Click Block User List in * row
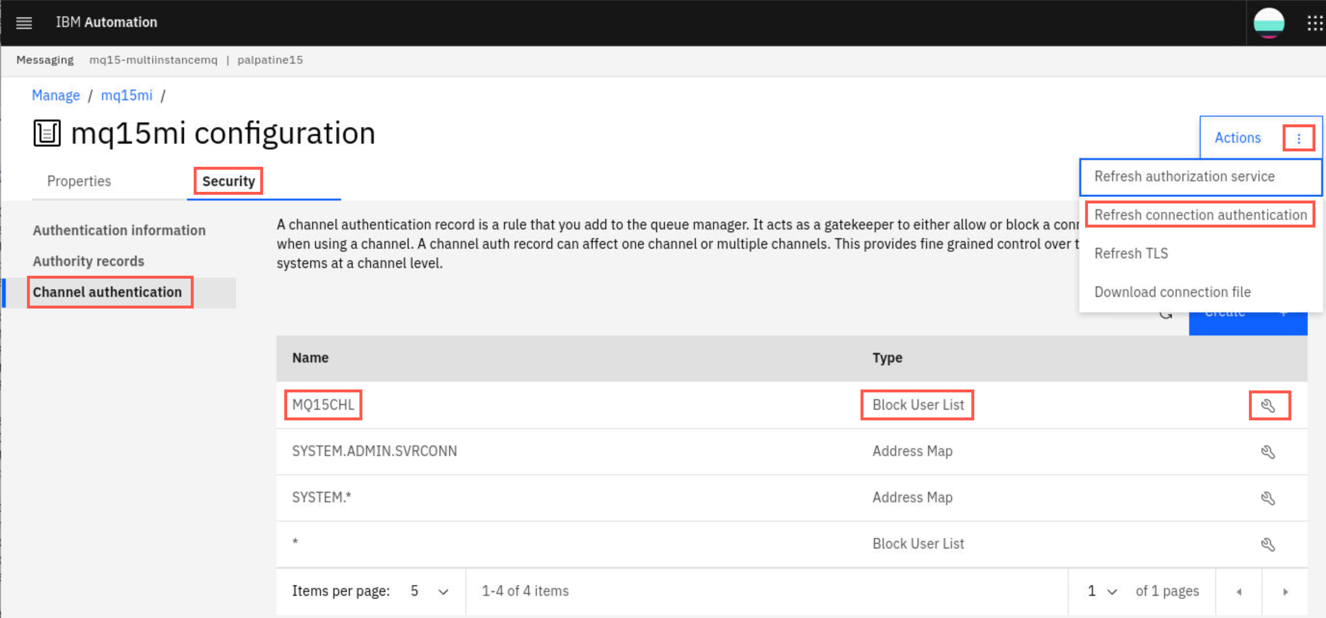Screen dimensions: 1326x618 point(918,544)
